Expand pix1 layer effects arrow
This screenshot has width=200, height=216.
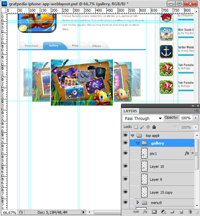pyautogui.click(x=192, y=153)
